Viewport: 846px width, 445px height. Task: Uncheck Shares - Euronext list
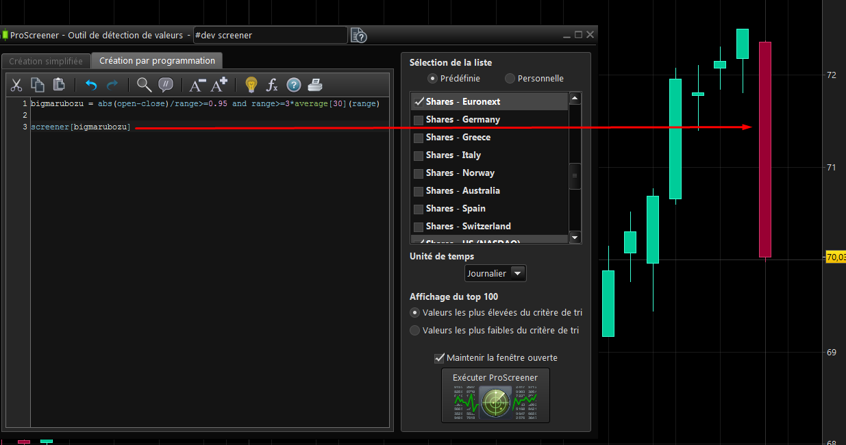pyautogui.click(x=418, y=101)
